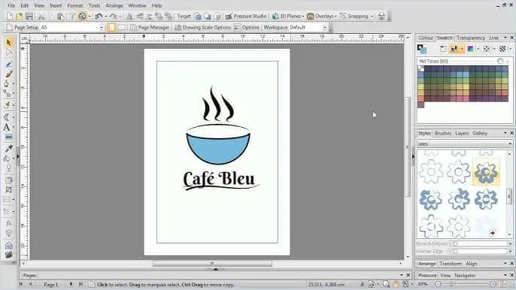Open Pressure Studio
Viewport: 516px width, 290px height.
pyautogui.click(x=246, y=16)
